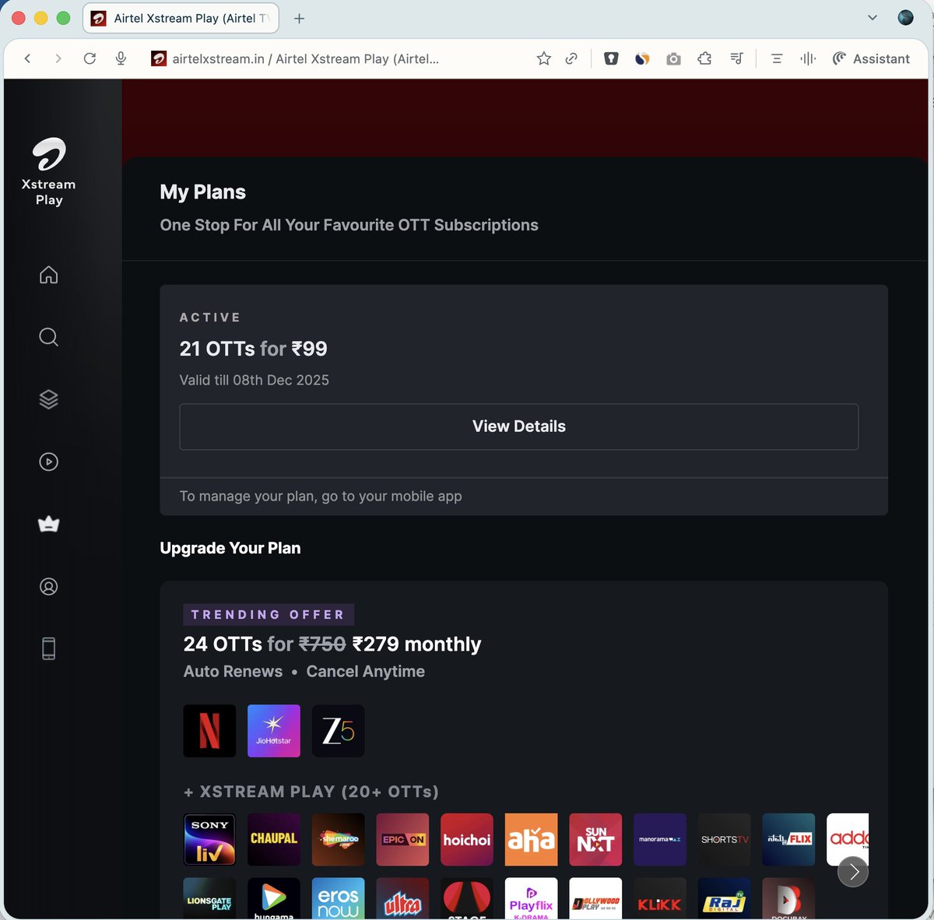Image resolution: width=934 pixels, height=920 pixels.
Task: Click the Sony LIV logo tile
Action: click(x=209, y=840)
